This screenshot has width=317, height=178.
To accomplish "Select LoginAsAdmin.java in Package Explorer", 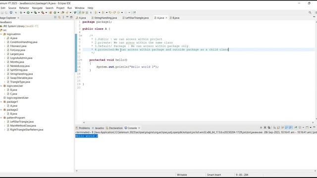I will [x=21, y=58].
